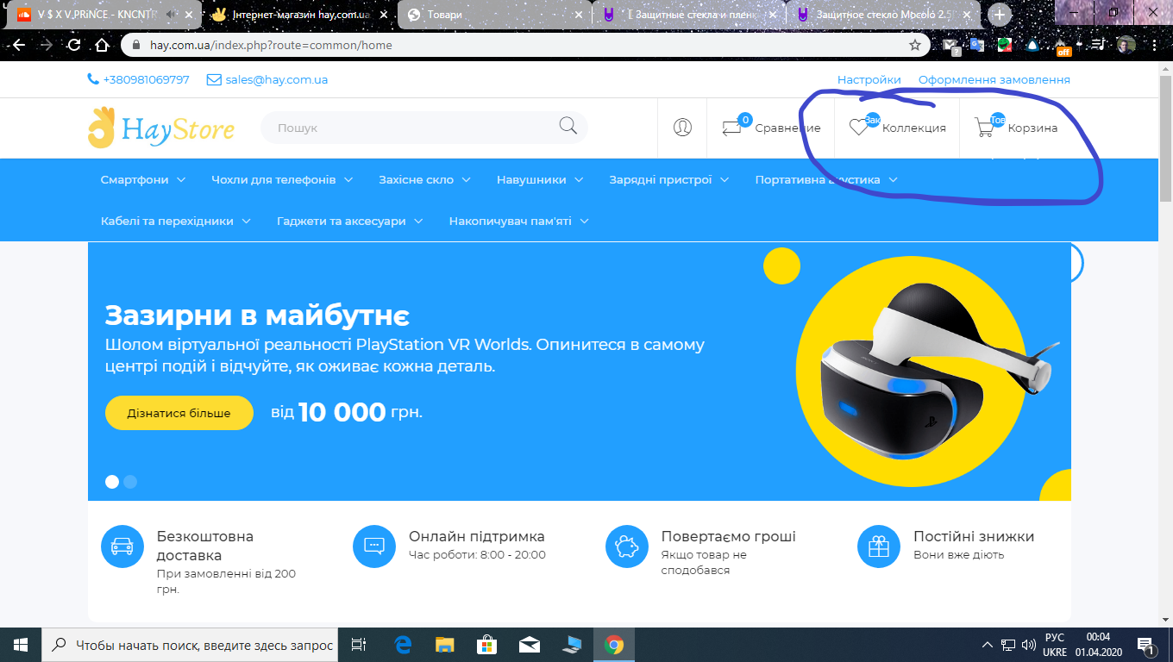
Task: Open Windows Start menu
Action: 21,644
